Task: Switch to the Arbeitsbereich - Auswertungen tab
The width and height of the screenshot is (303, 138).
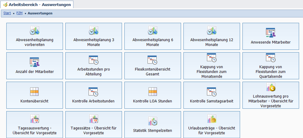Action: click(37, 4)
